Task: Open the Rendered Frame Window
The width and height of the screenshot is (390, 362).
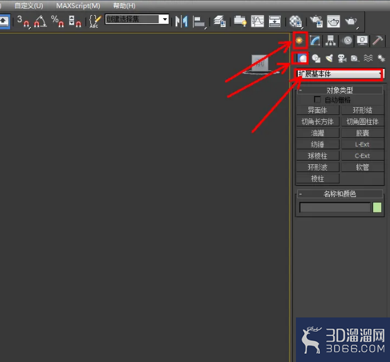Action: 334,21
